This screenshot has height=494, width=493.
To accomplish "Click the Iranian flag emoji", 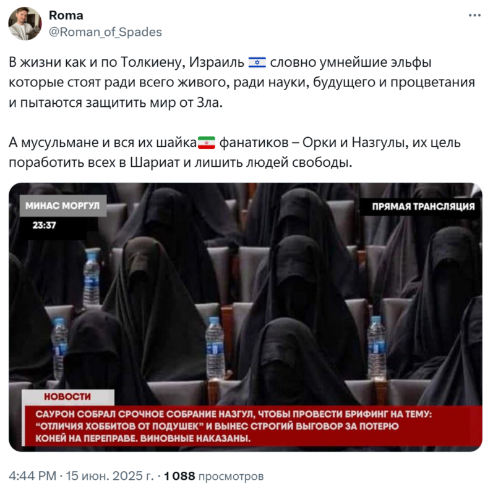I will tap(207, 143).
